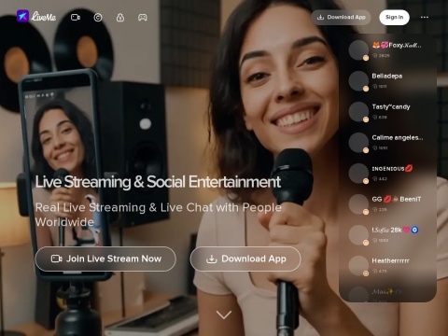Open the money bag nav icon
Image resolution: width=448 pixels, height=336 pixels.
[x=120, y=18]
